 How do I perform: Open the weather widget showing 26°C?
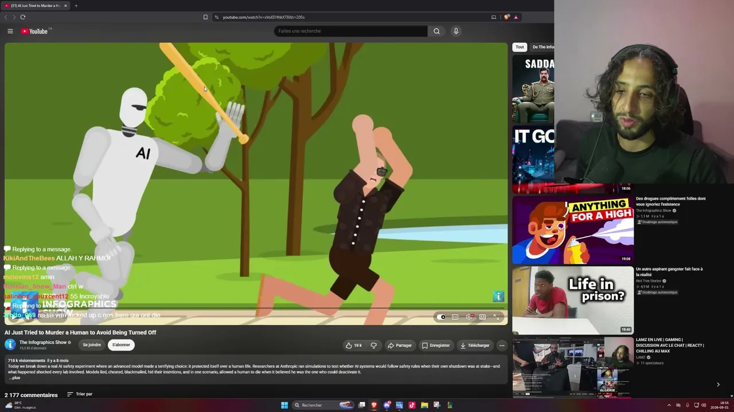tap(21, 405)
